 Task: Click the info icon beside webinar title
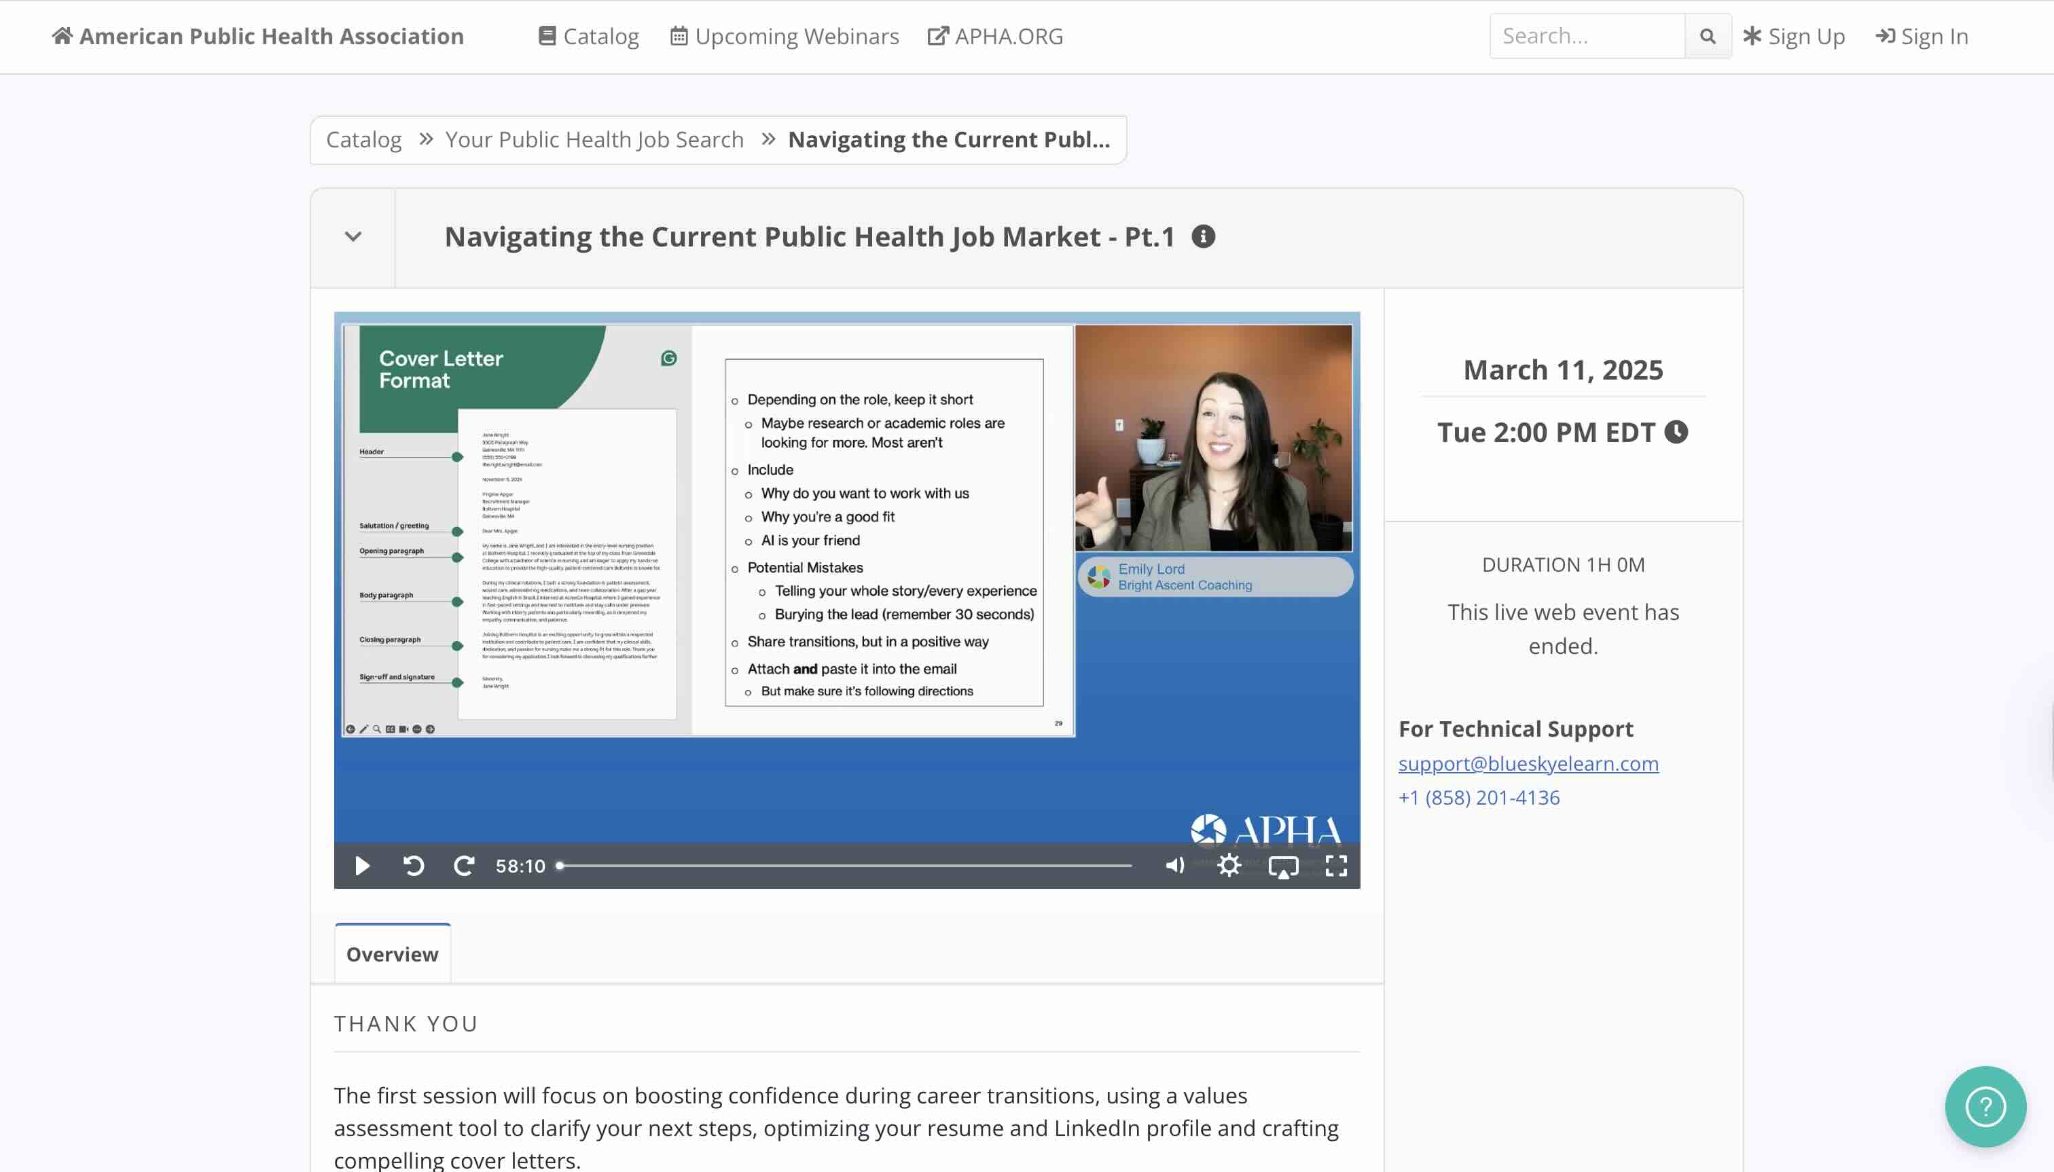1203,237
